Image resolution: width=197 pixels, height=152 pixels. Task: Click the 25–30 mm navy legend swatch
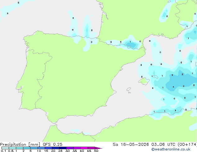[63, 148]
